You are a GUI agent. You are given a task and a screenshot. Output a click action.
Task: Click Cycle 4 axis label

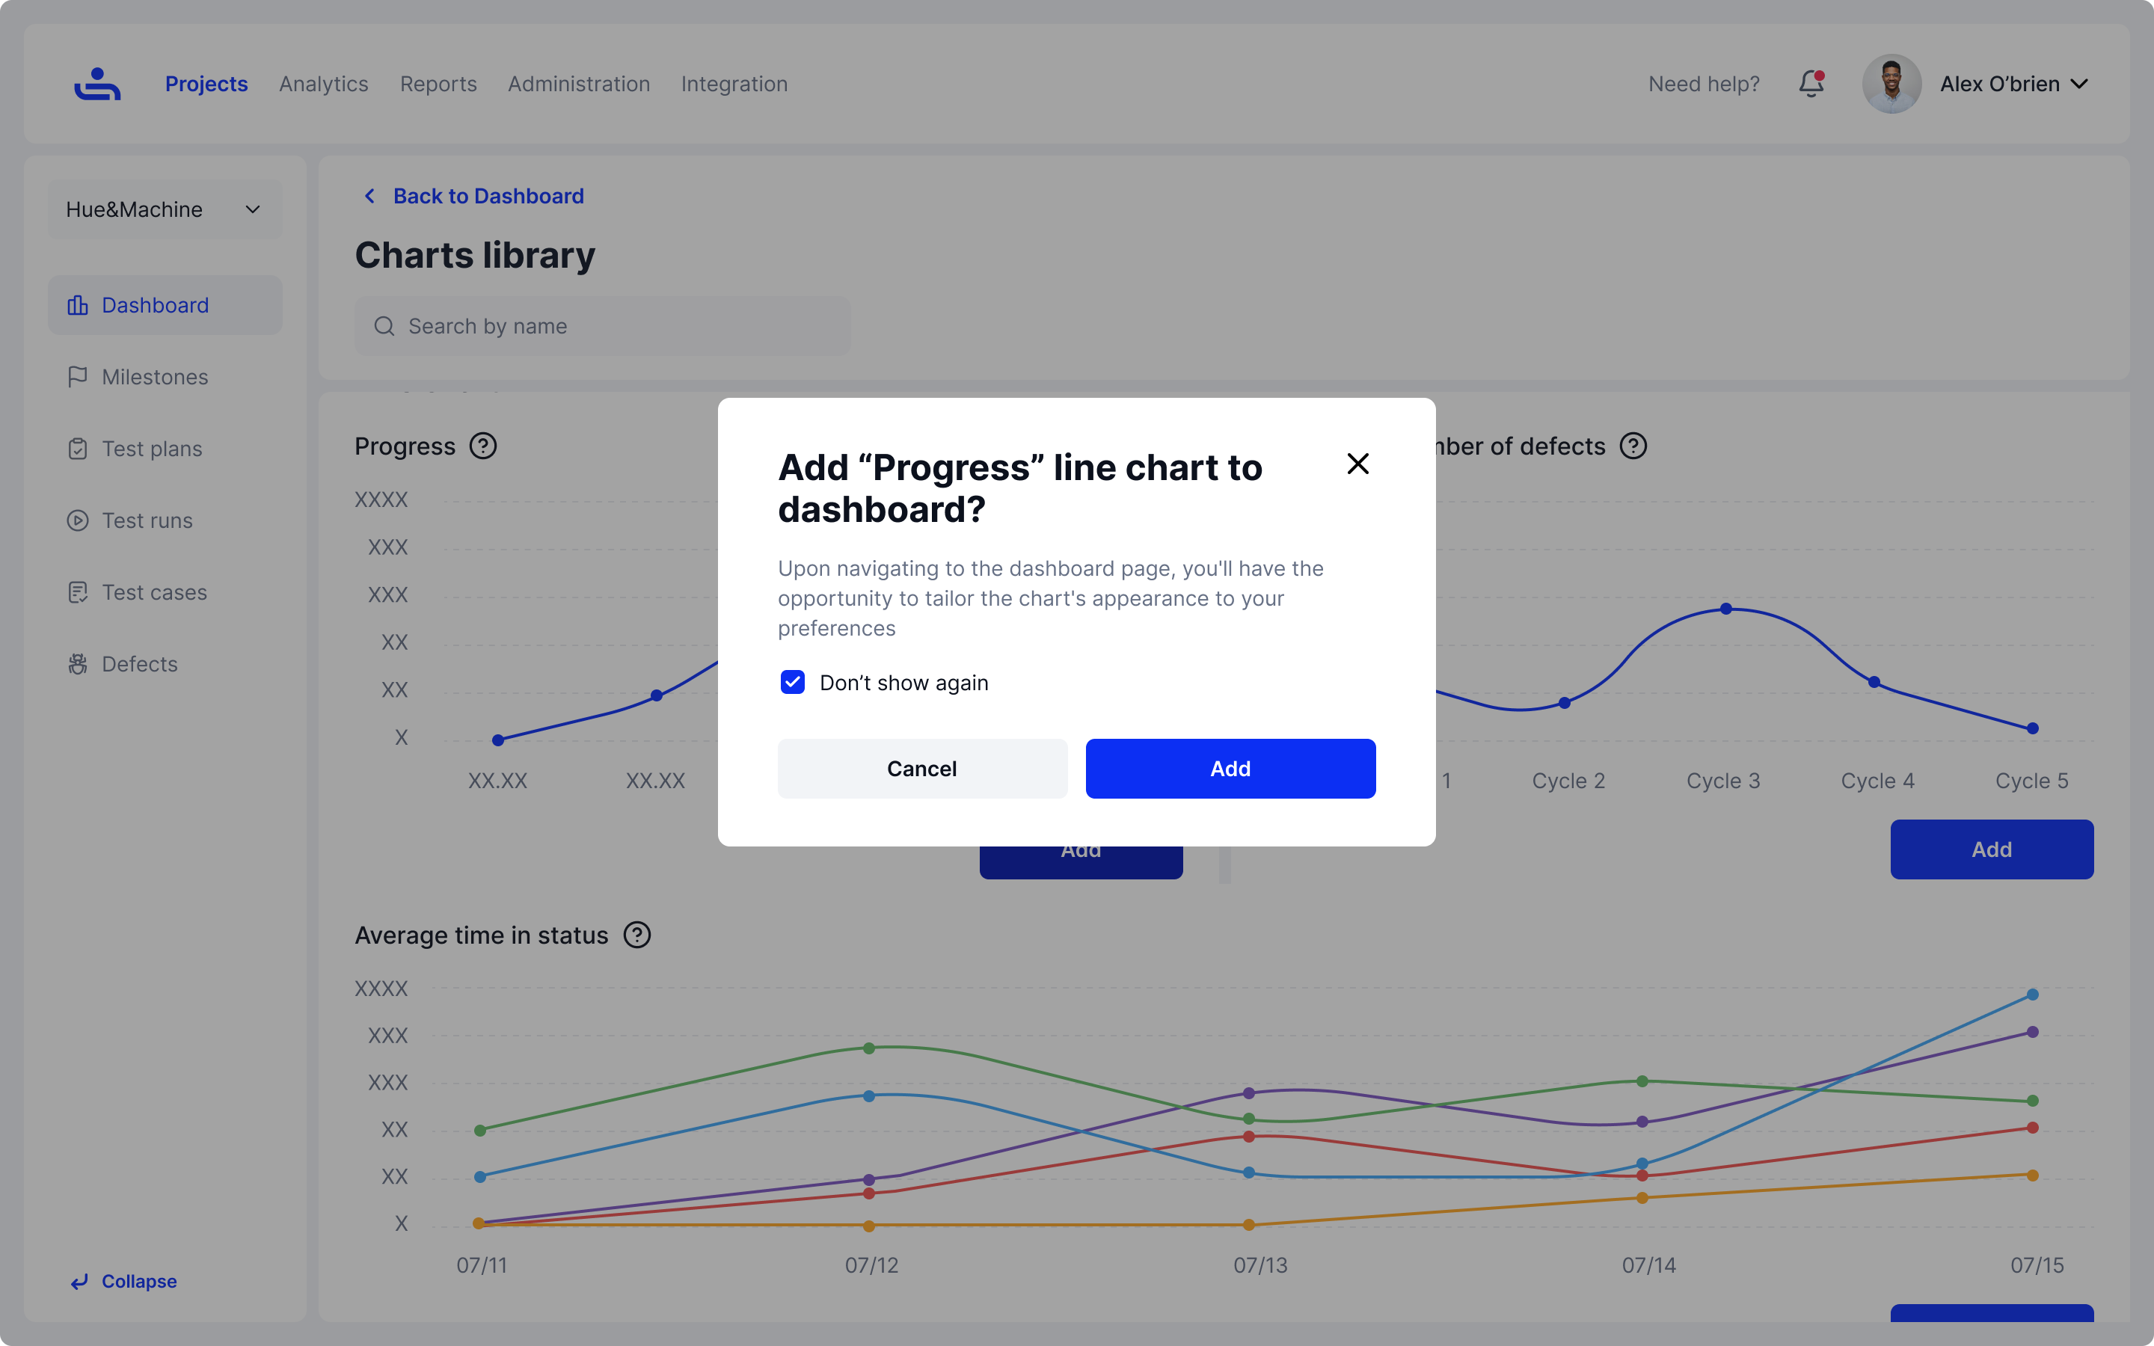point(1877,781)
